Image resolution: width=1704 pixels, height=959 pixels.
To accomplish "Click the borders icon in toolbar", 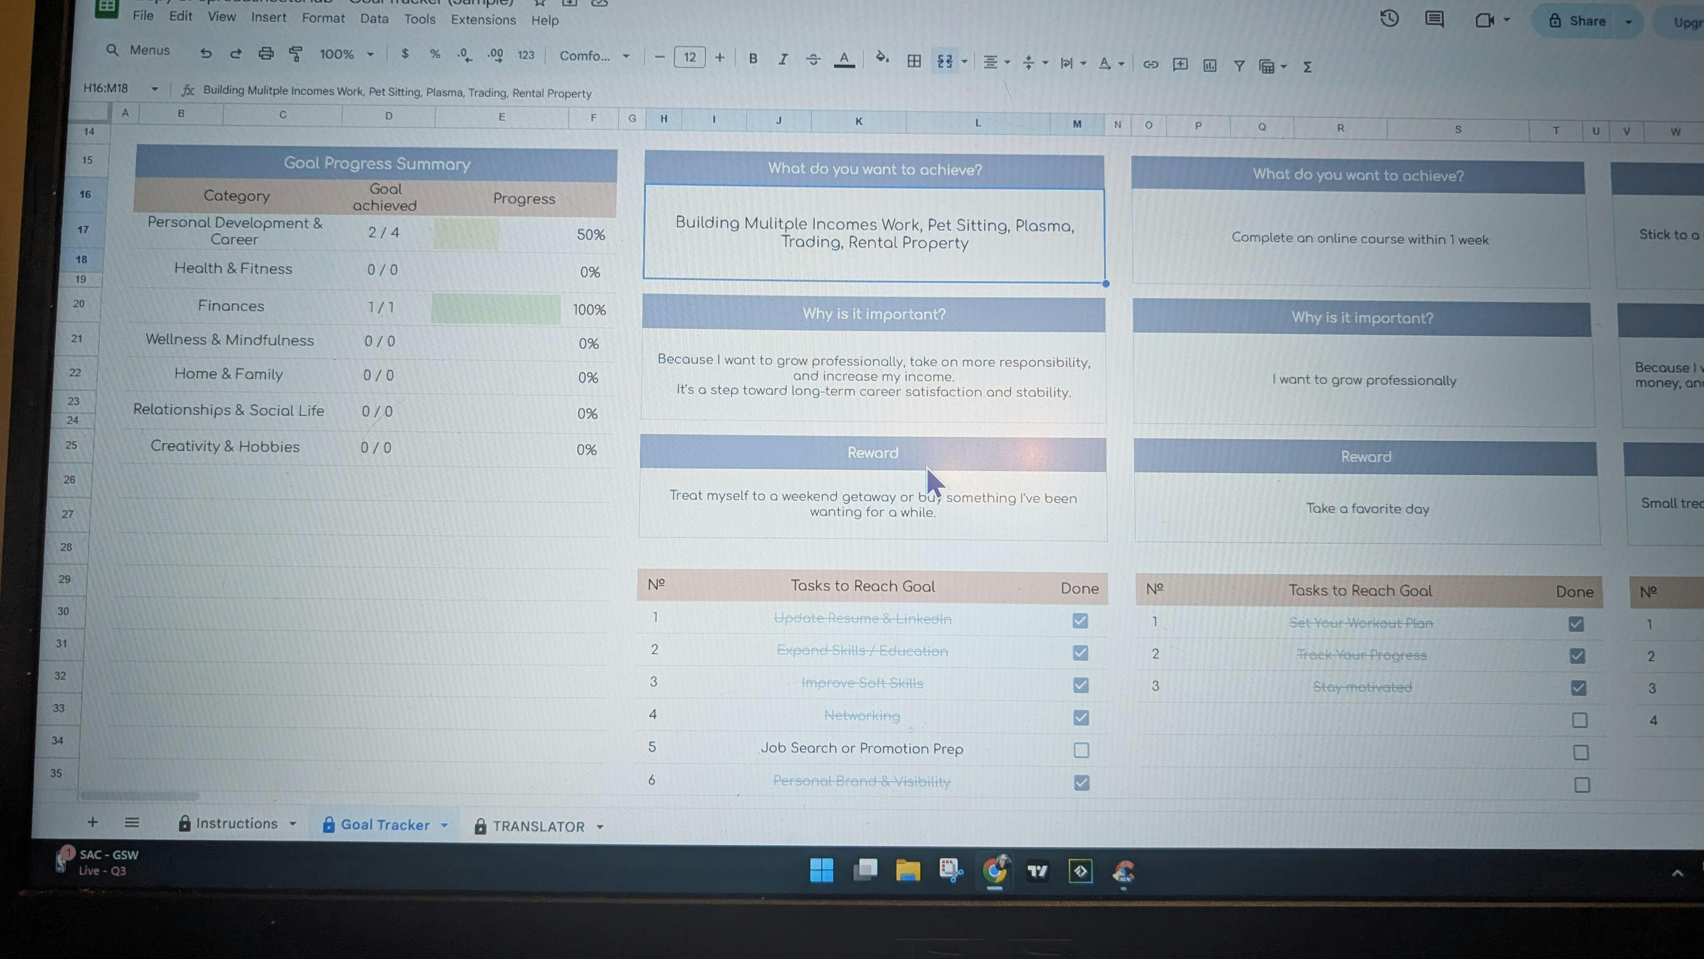I will [x=914, y=62].
